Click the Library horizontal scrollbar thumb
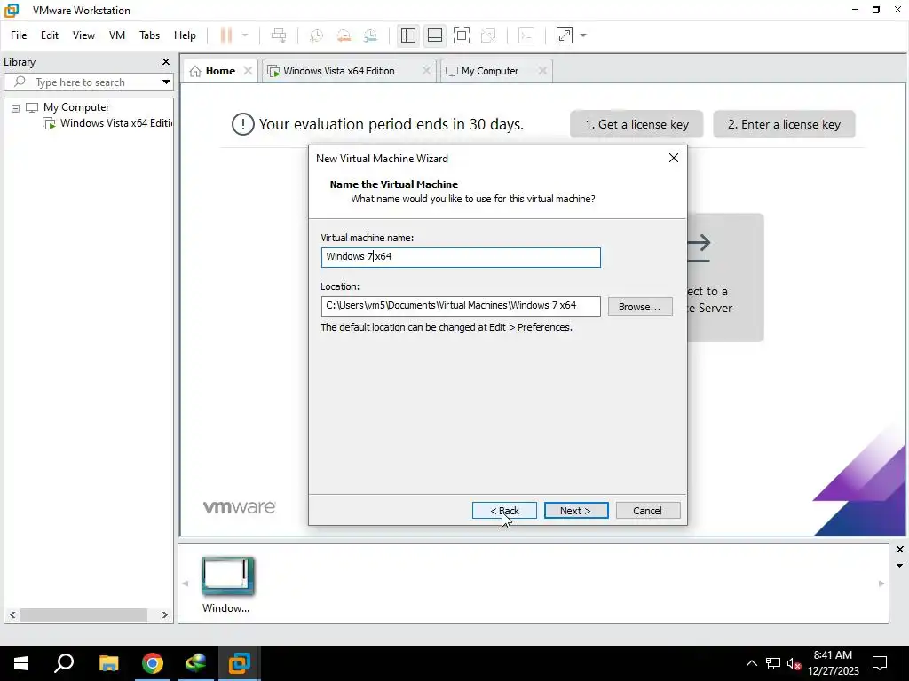The image size is (909, 681). (x=84, y=615)
